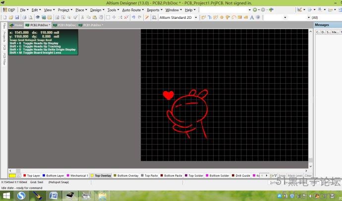
Task: Select the Top Paste layer tab
Action: coord(149,176)
